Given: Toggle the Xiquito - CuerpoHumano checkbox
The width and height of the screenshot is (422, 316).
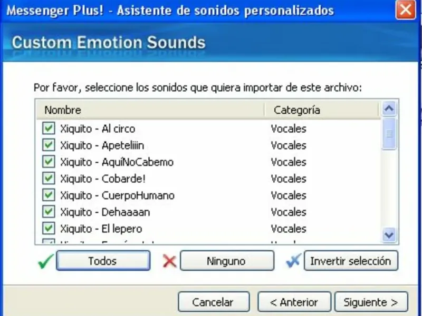Looking at the screenshot, I should tap(49, 195).
